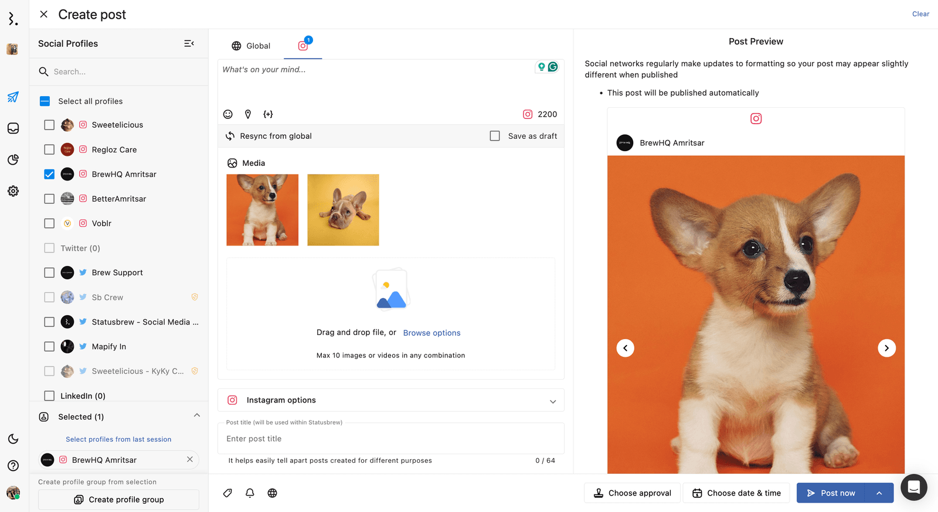Enable the Save as draft checkbox
This screenshot has height=512, width=938.
point(495,136)
